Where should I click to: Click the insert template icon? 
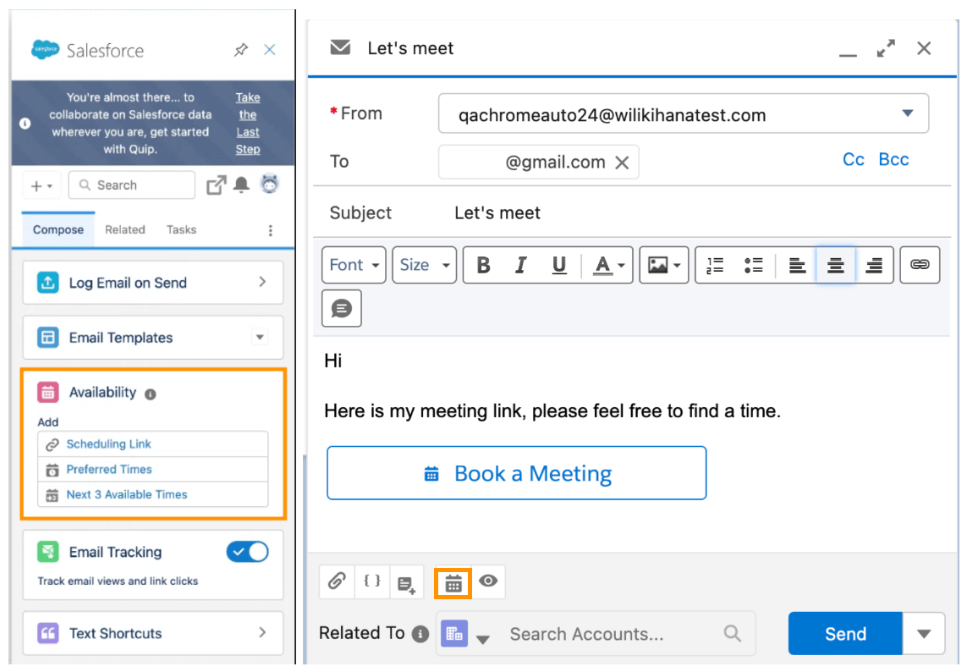pyautogui.click(x=407, y=583)
